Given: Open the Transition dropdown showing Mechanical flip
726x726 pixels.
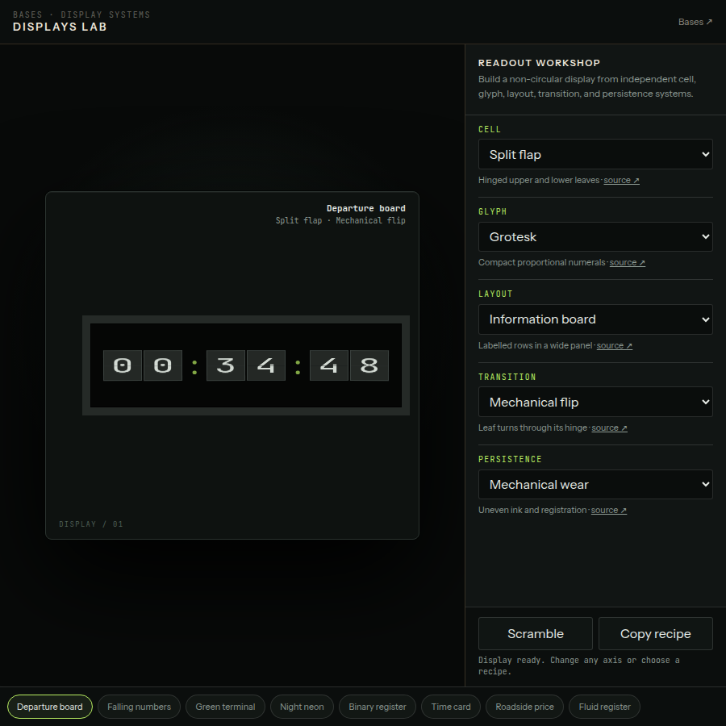Looking at the screenshot, I should coord(595,402).
